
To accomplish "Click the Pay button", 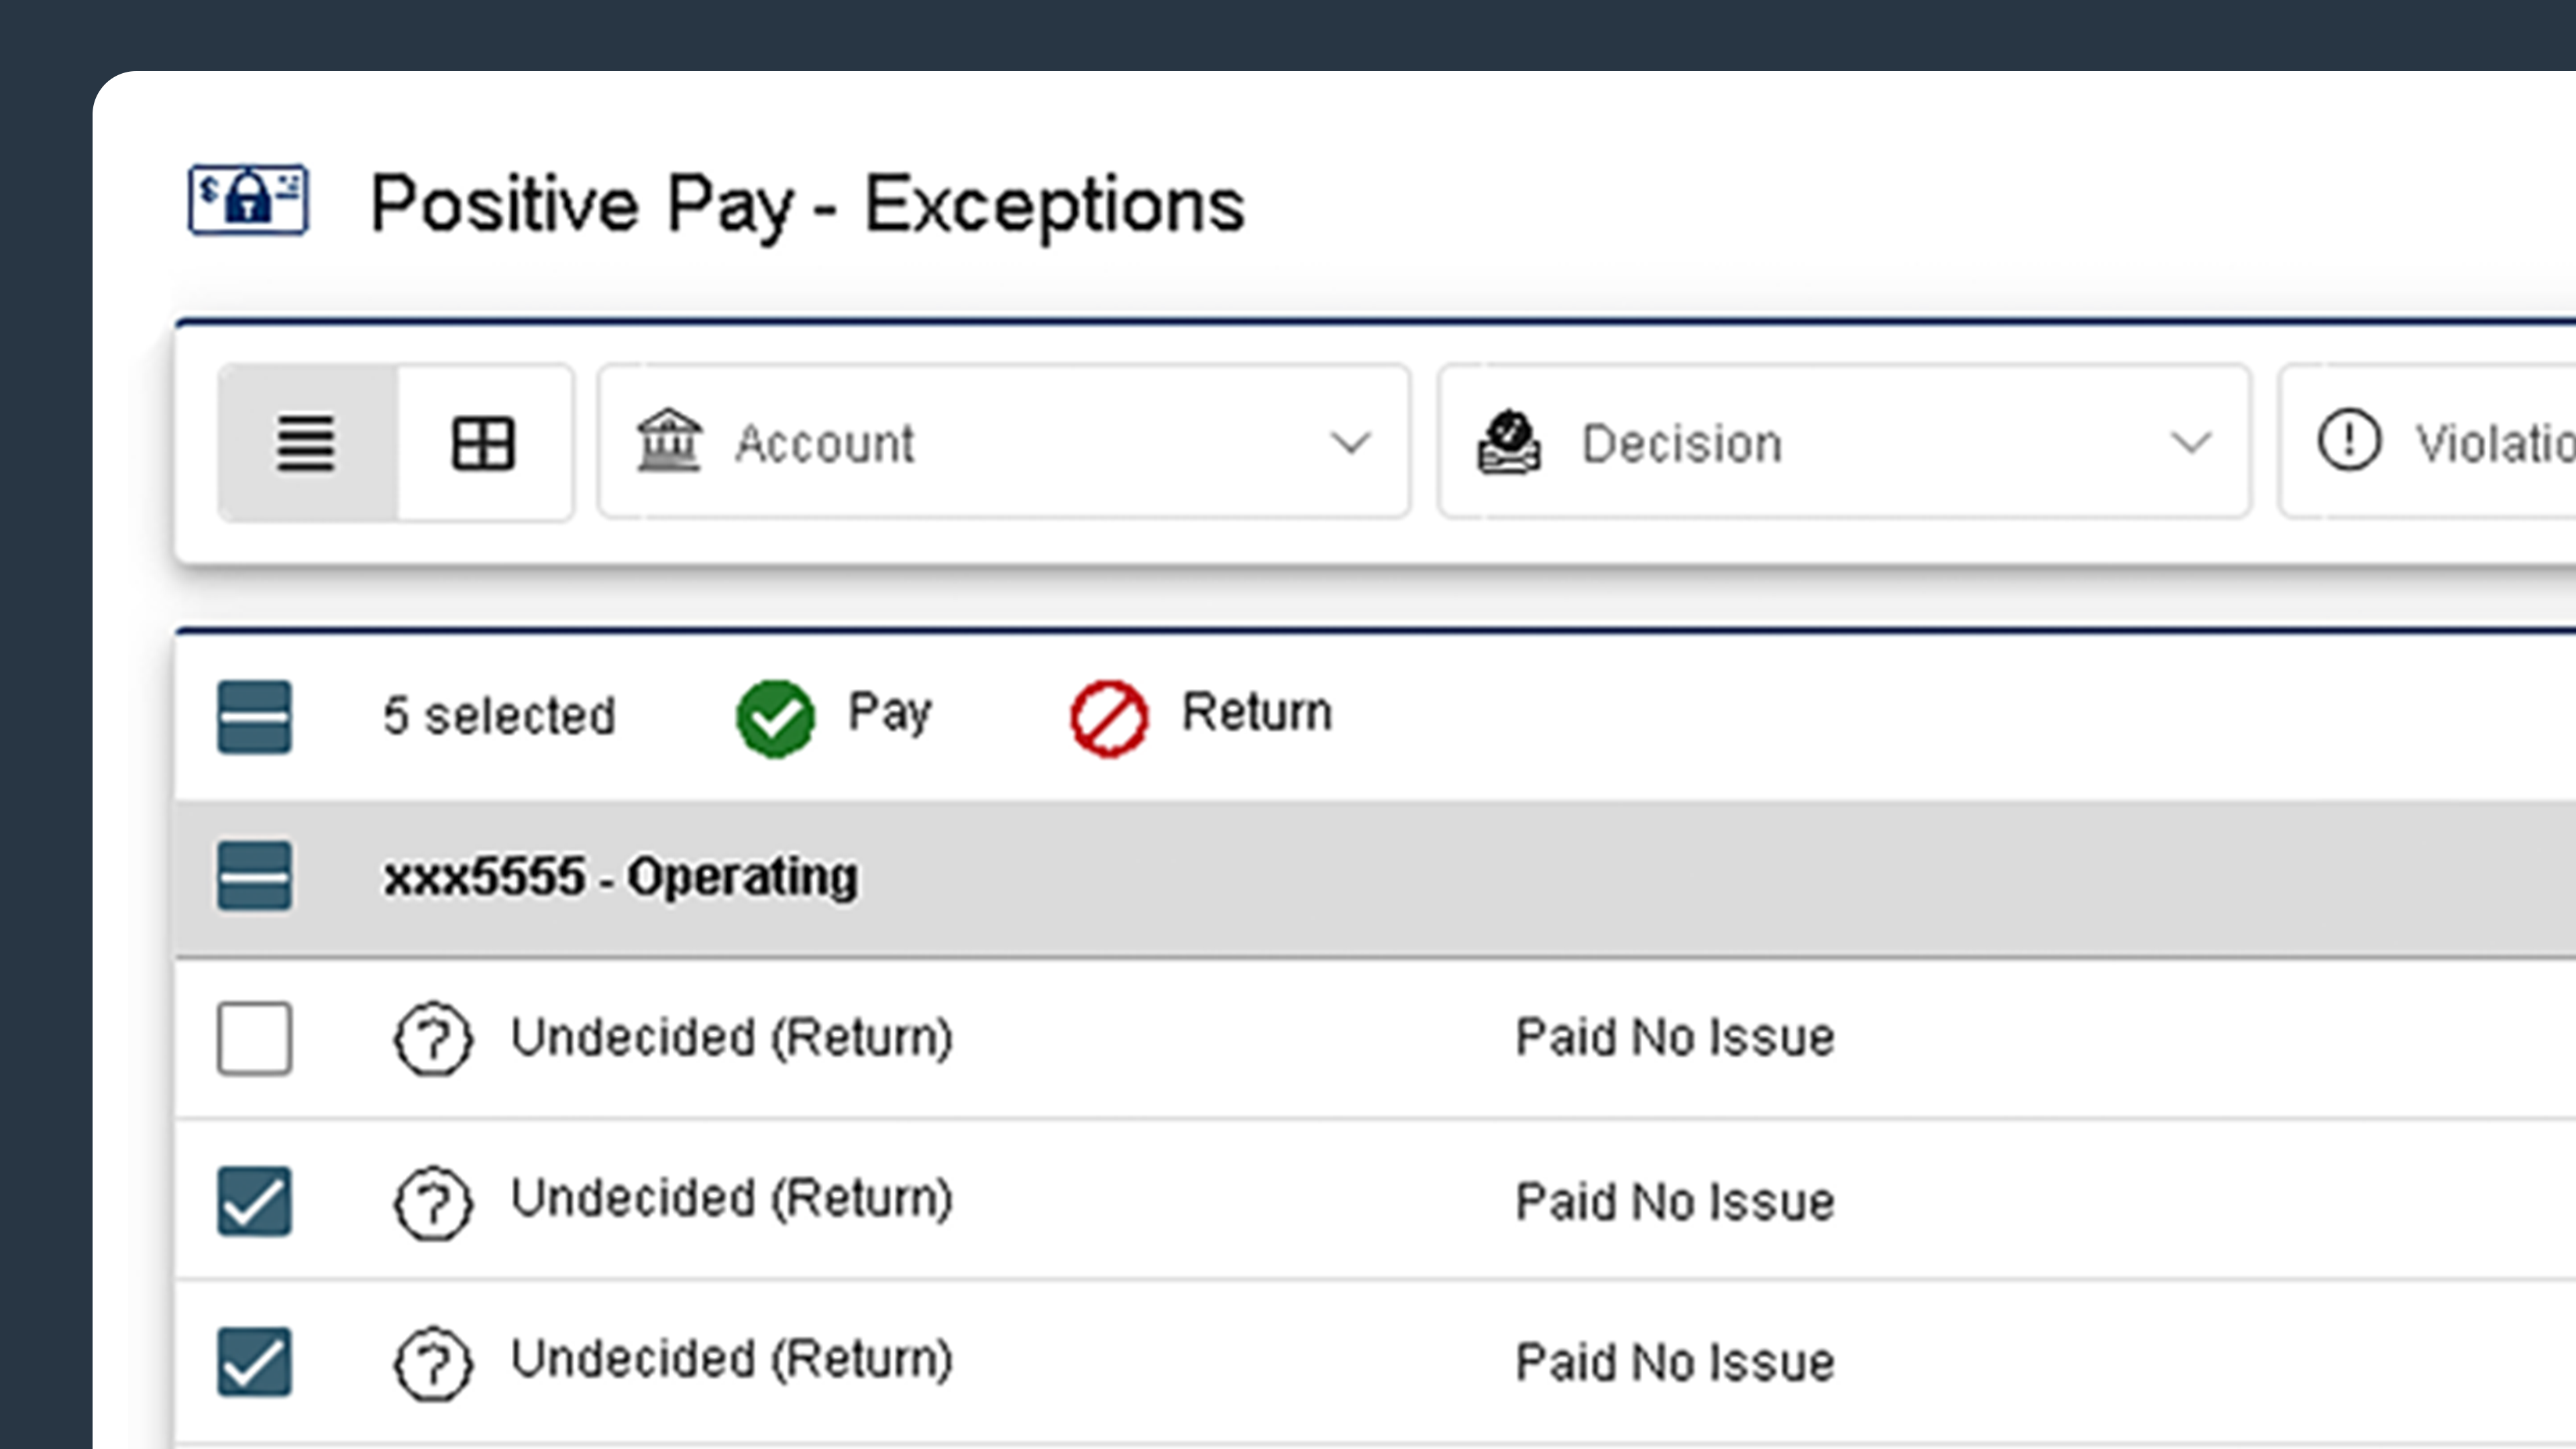I will (x=834, y=717).
